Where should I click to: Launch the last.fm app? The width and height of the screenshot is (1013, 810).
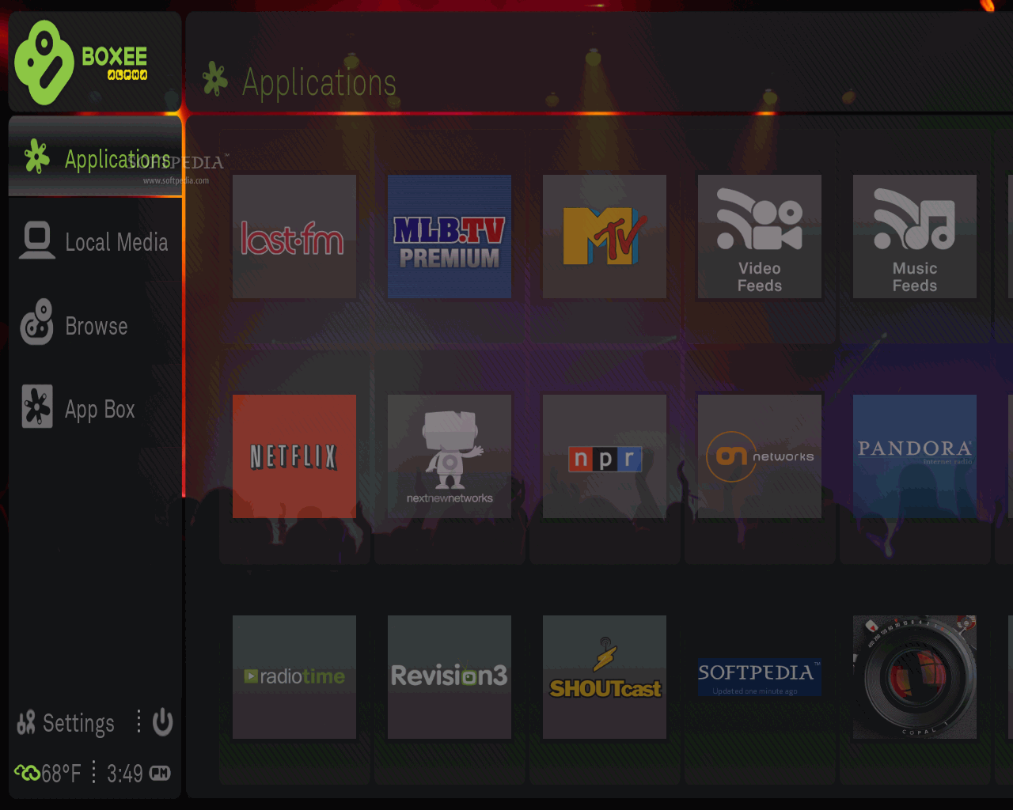(x=294, y=237)
